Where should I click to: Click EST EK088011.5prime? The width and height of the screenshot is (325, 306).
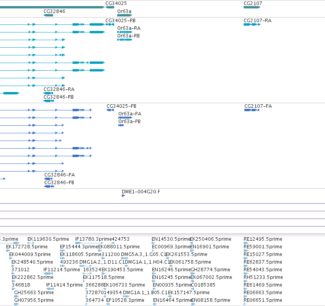click(x=119, y=247)
